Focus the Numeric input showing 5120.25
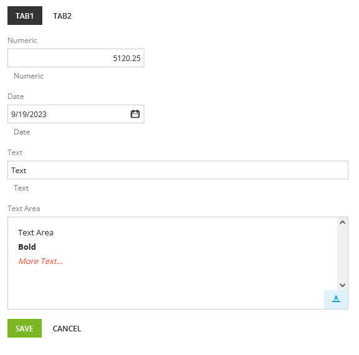The image size is (359, 355). click(x=76, y=58)
